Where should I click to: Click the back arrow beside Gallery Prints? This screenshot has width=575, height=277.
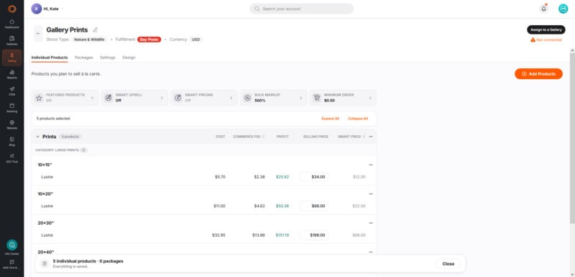click(38, 33)
